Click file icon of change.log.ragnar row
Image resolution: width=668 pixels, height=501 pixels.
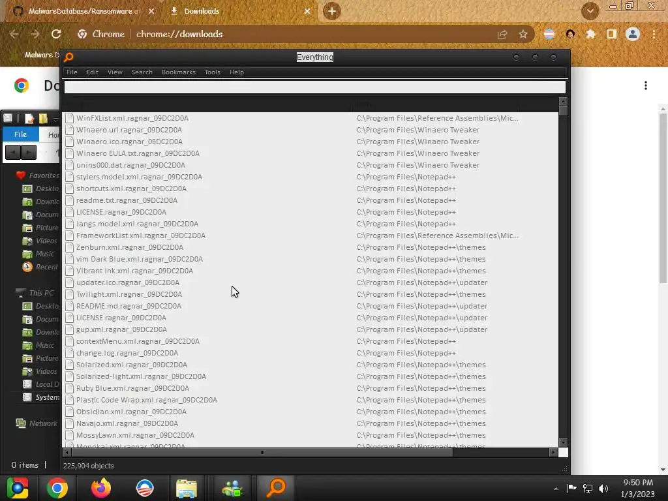point(69,353)
